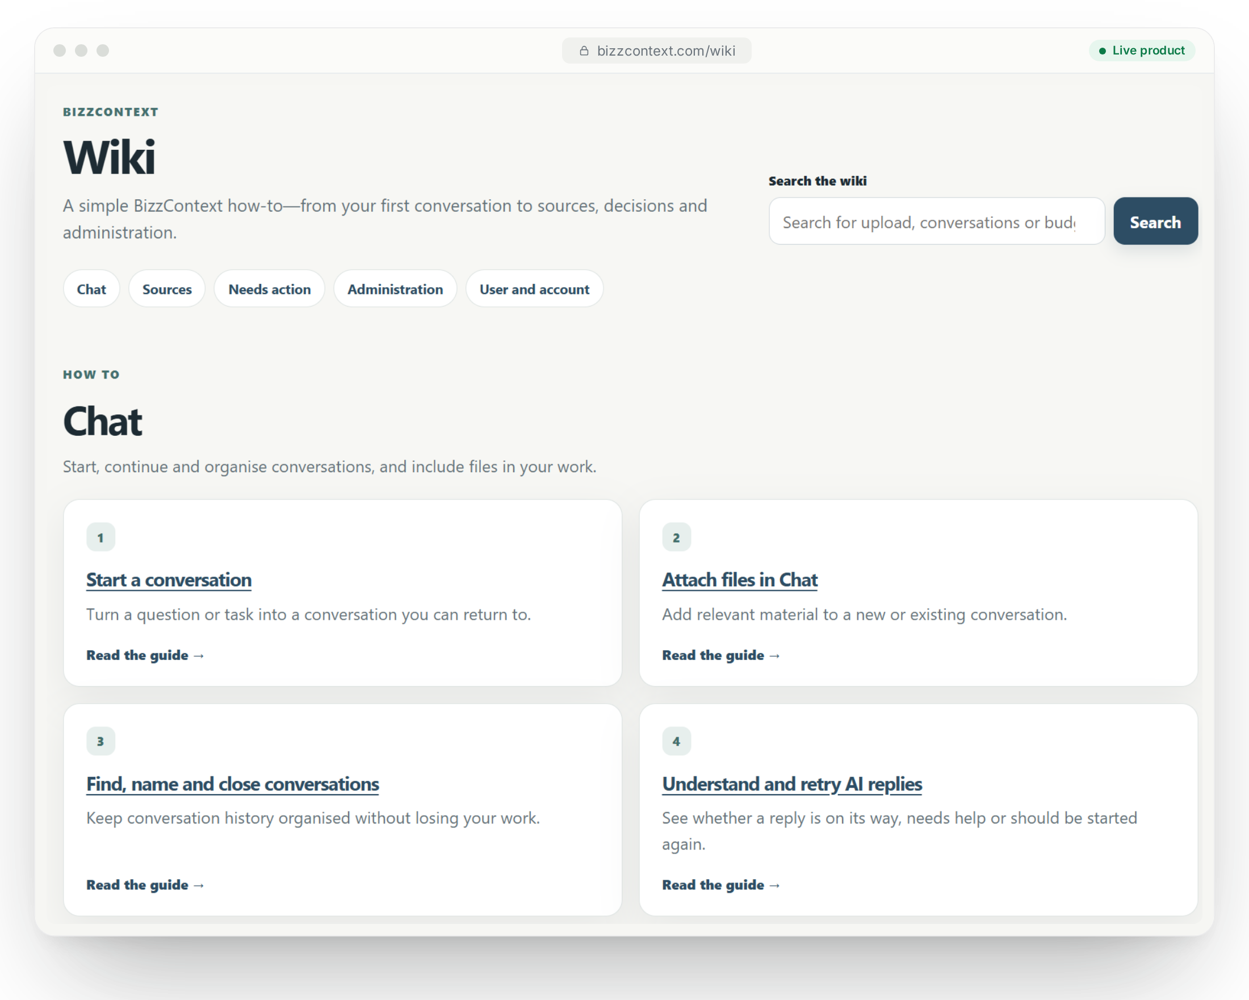Click Read the guide under Start a conversation

(x=145, y=655)
